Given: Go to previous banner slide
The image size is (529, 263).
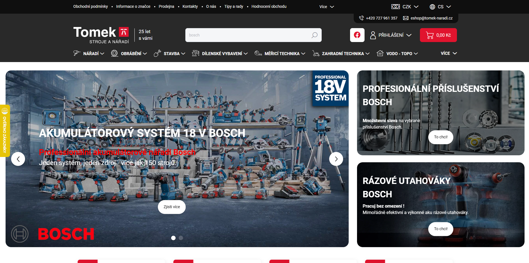Looking at the screenshot, I should tap(18, 159).
